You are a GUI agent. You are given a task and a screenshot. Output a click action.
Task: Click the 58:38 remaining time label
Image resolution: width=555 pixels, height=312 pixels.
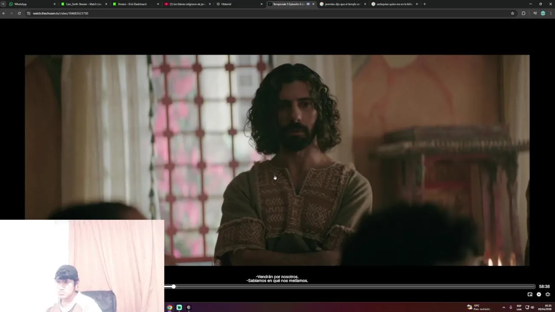(x=544, y=286)
